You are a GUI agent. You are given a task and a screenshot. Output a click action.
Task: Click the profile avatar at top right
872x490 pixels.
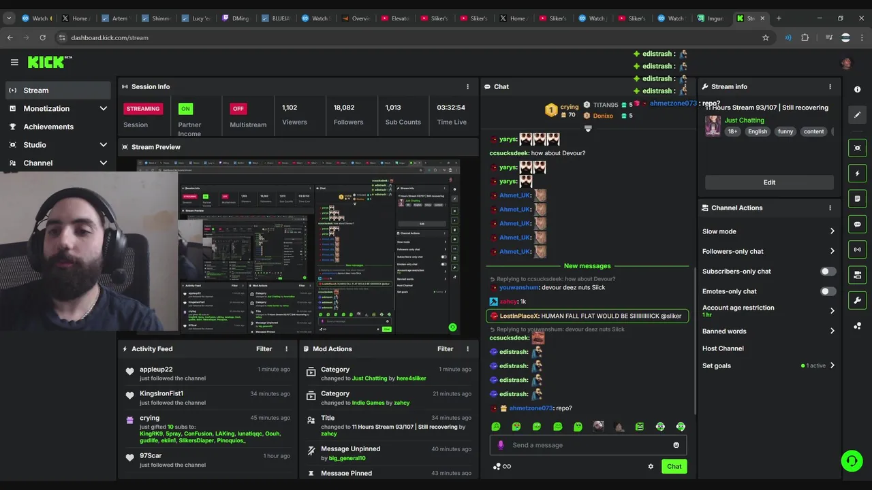pyautogui.click(x=846, y=63)
